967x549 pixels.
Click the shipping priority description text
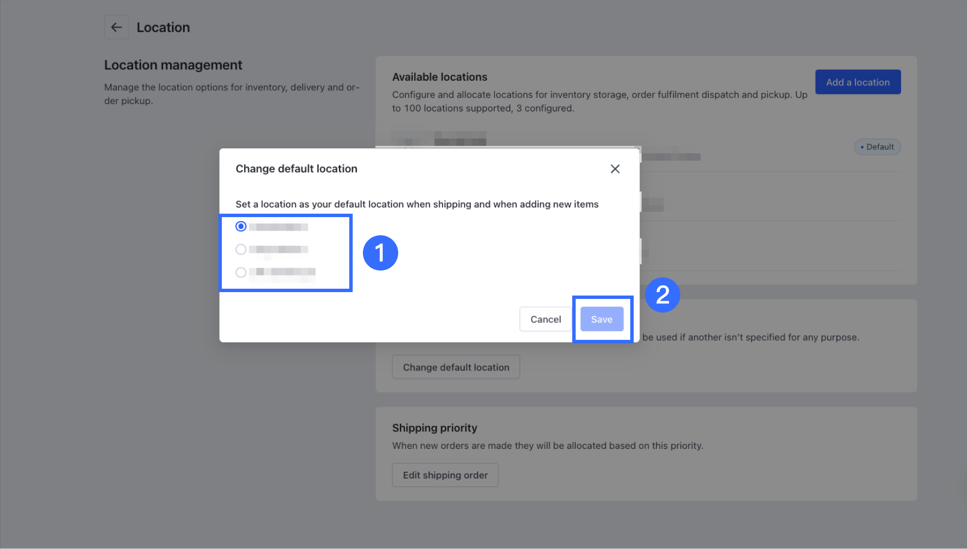click(x=547, y=446)
